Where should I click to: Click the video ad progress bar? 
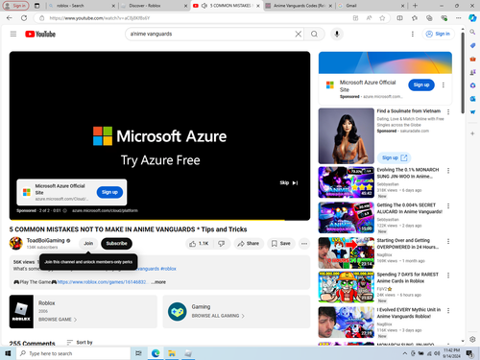click(159, 220)
